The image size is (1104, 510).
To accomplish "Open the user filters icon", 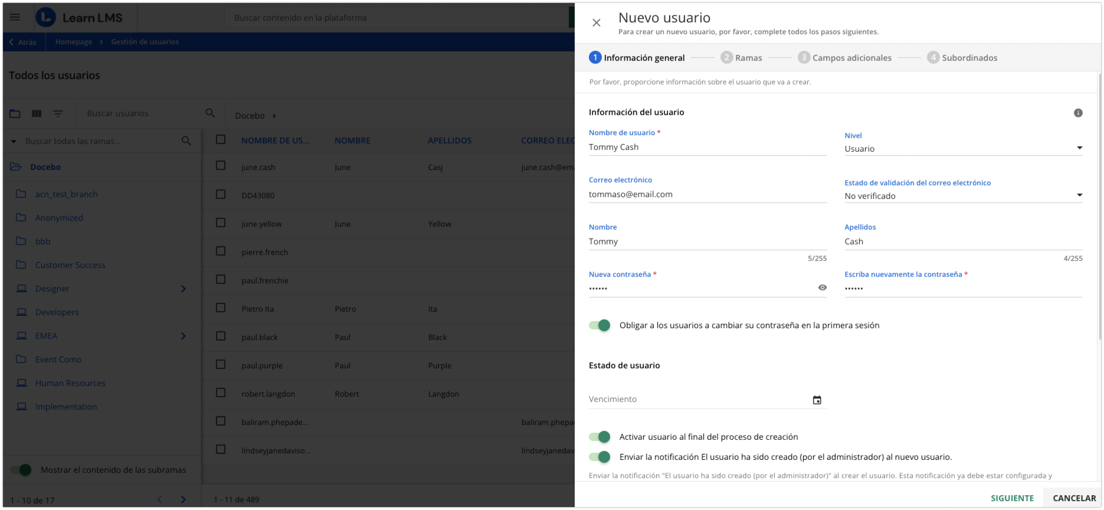I will pos(58,114).
